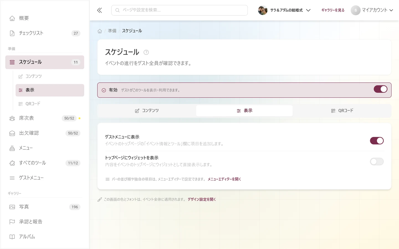Click the 196 badge on 写真

pyautogui.click(x=75, y=207)
